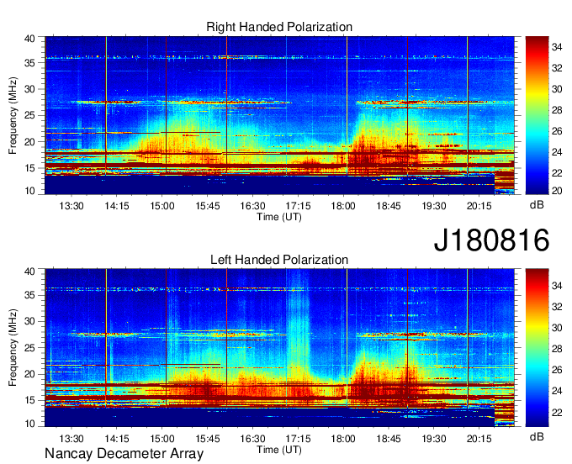Click the "19:30" time tick of the right-handed plot
The image size is (572, 464).
434,206
